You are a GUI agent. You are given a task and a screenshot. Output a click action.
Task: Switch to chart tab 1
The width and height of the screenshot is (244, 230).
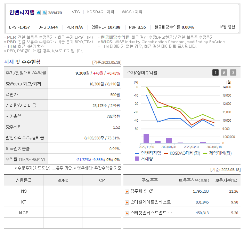(x=215, y=72)
